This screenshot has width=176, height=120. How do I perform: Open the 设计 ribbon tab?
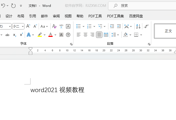tap(9, 16)
